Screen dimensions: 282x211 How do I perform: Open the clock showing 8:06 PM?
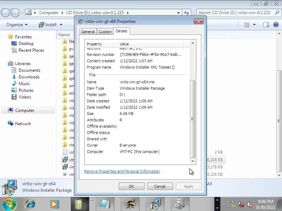(265, 204)
